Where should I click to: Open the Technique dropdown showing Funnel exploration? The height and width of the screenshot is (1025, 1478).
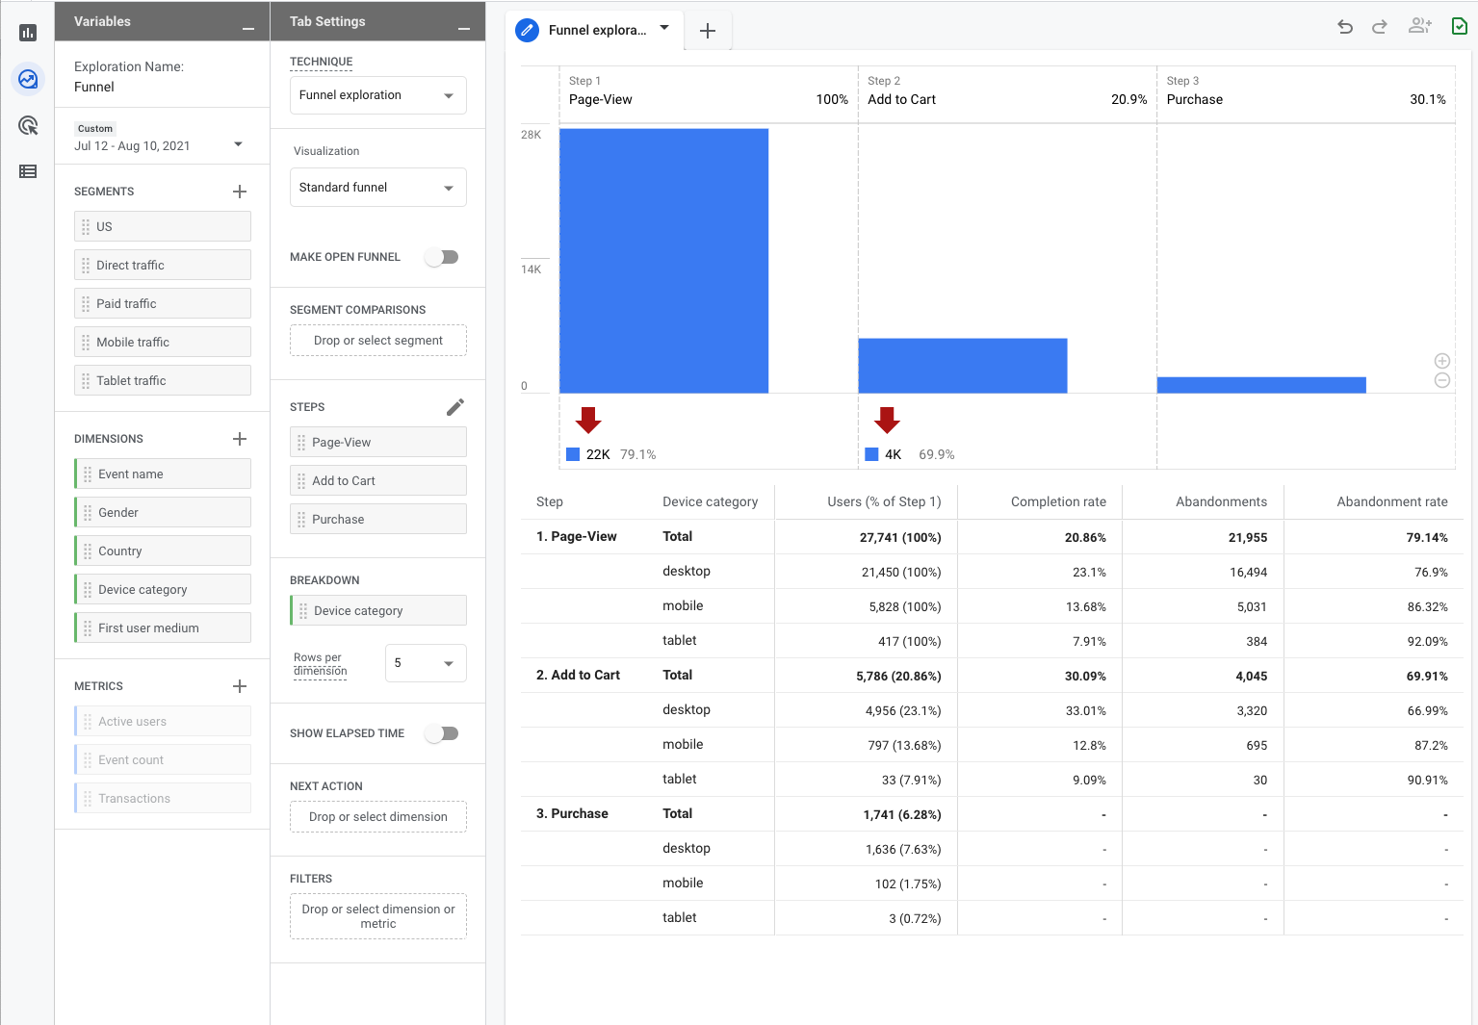(x=377, y=94)
